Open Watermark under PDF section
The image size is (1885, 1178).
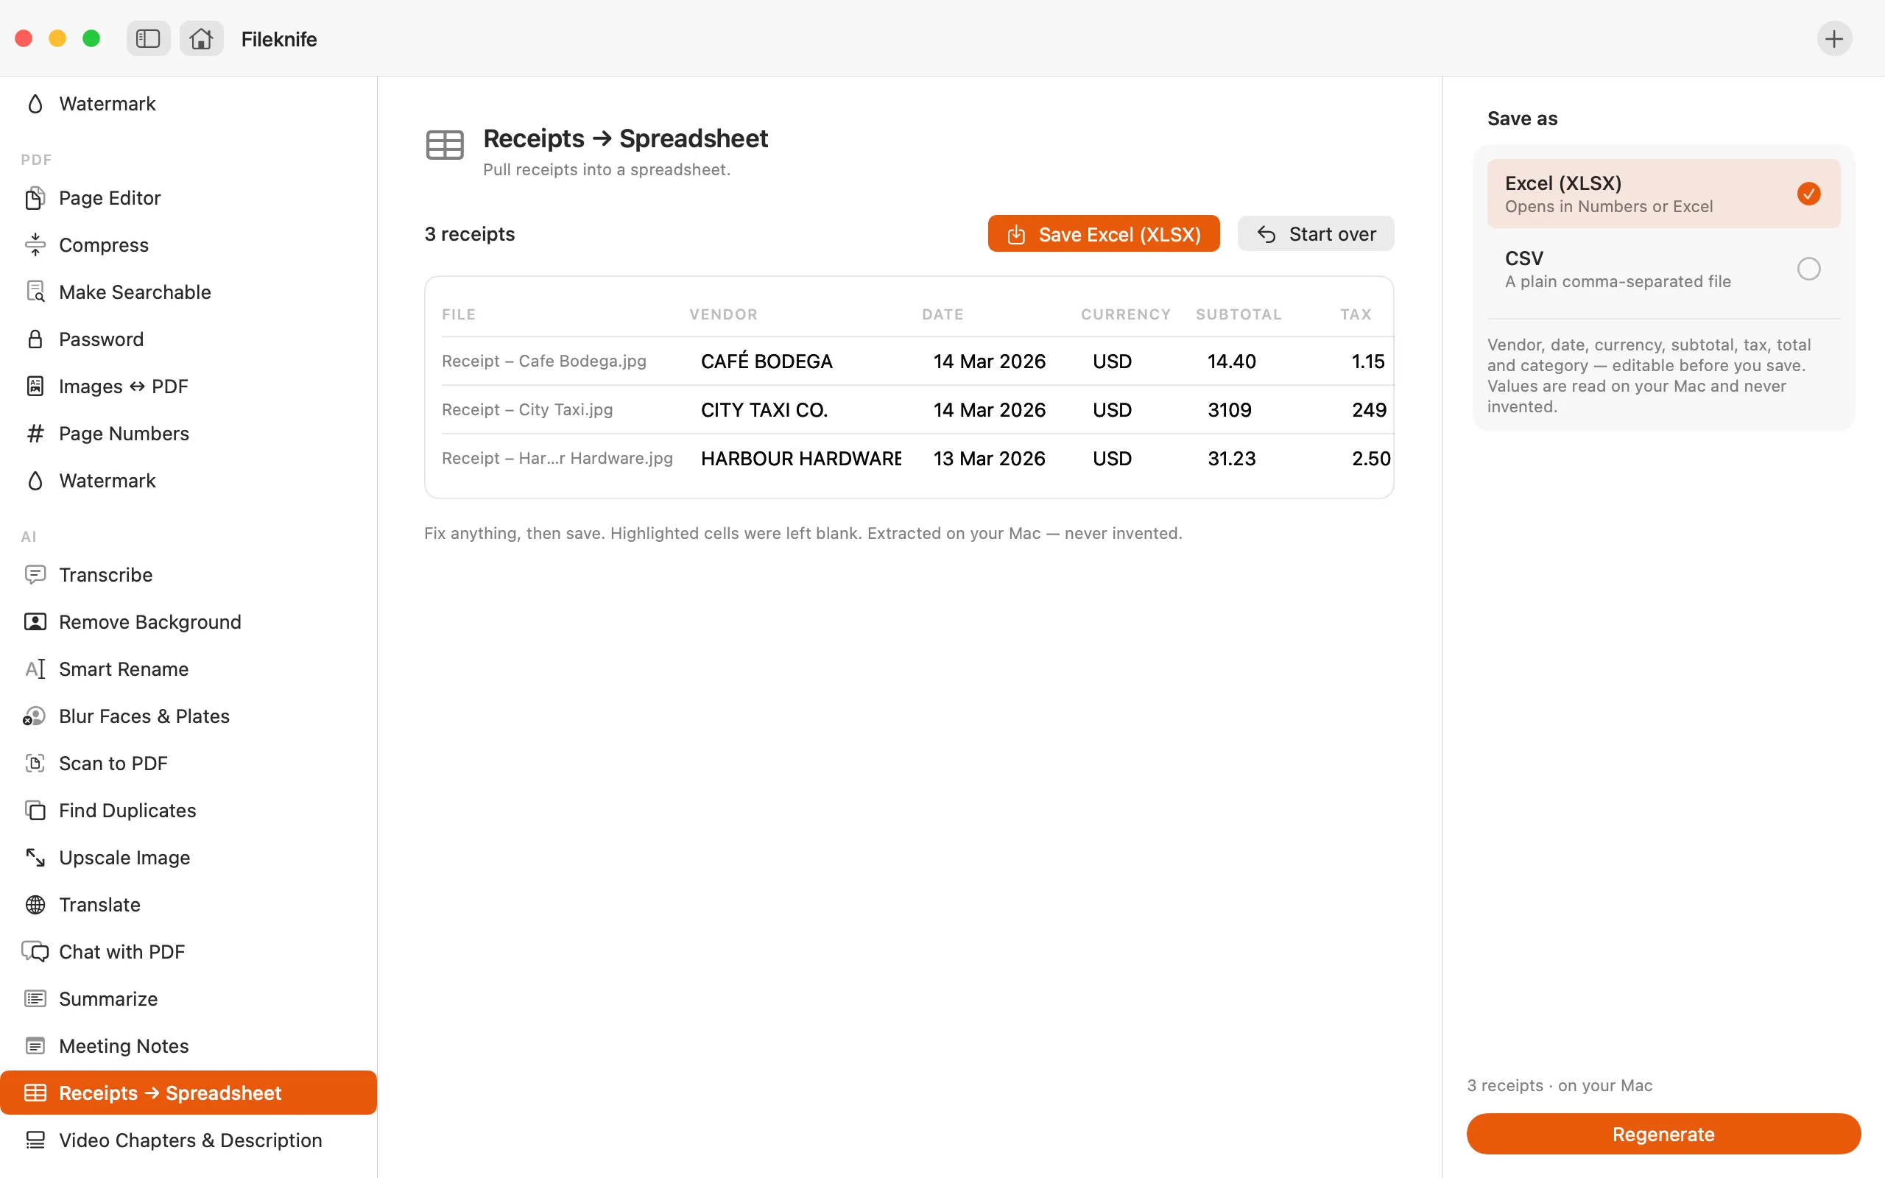[188, 481]
